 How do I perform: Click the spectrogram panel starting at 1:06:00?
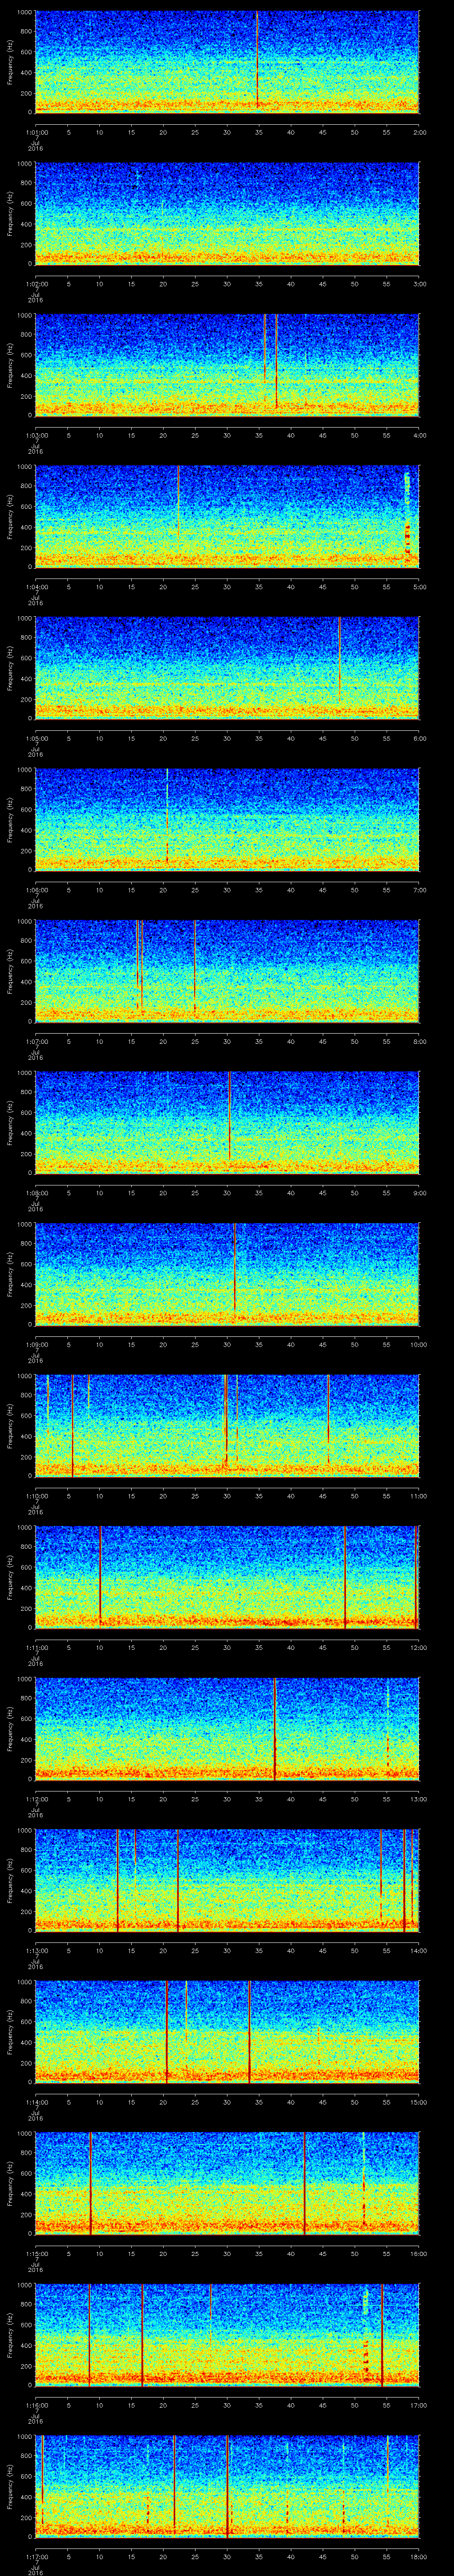coord(227,820)
